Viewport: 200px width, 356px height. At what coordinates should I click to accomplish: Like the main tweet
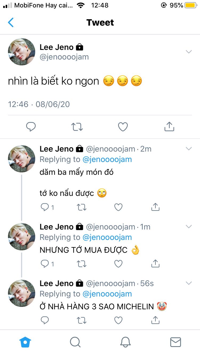(x=123, y=127)
